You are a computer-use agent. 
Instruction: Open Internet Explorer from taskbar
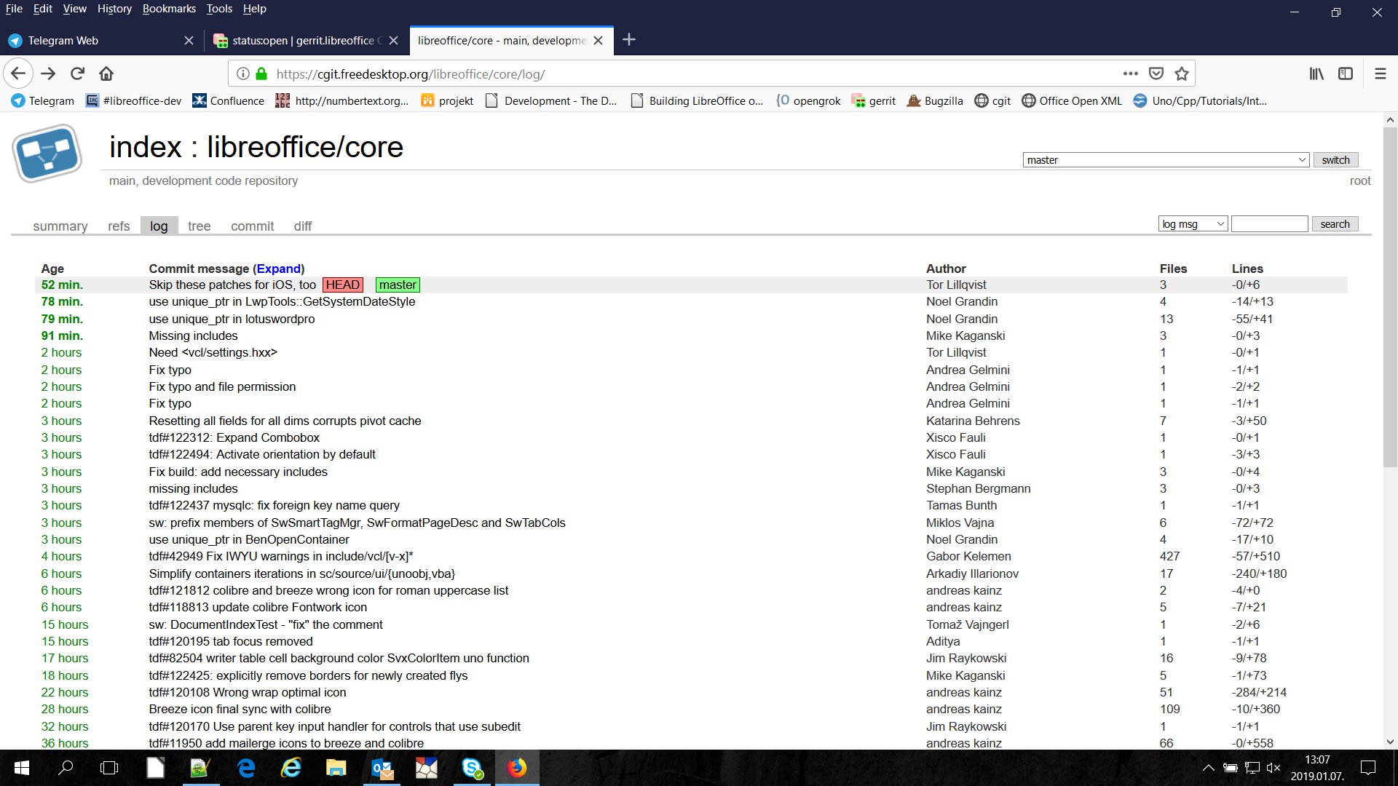click(x=291, y=768)
